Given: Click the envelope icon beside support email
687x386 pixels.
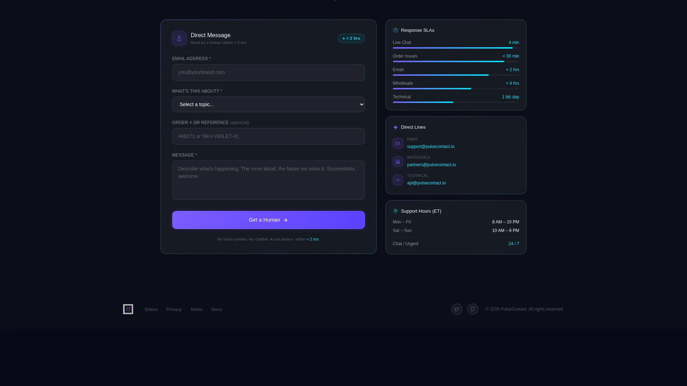Looking at the screenshot, I should (398, 143).
